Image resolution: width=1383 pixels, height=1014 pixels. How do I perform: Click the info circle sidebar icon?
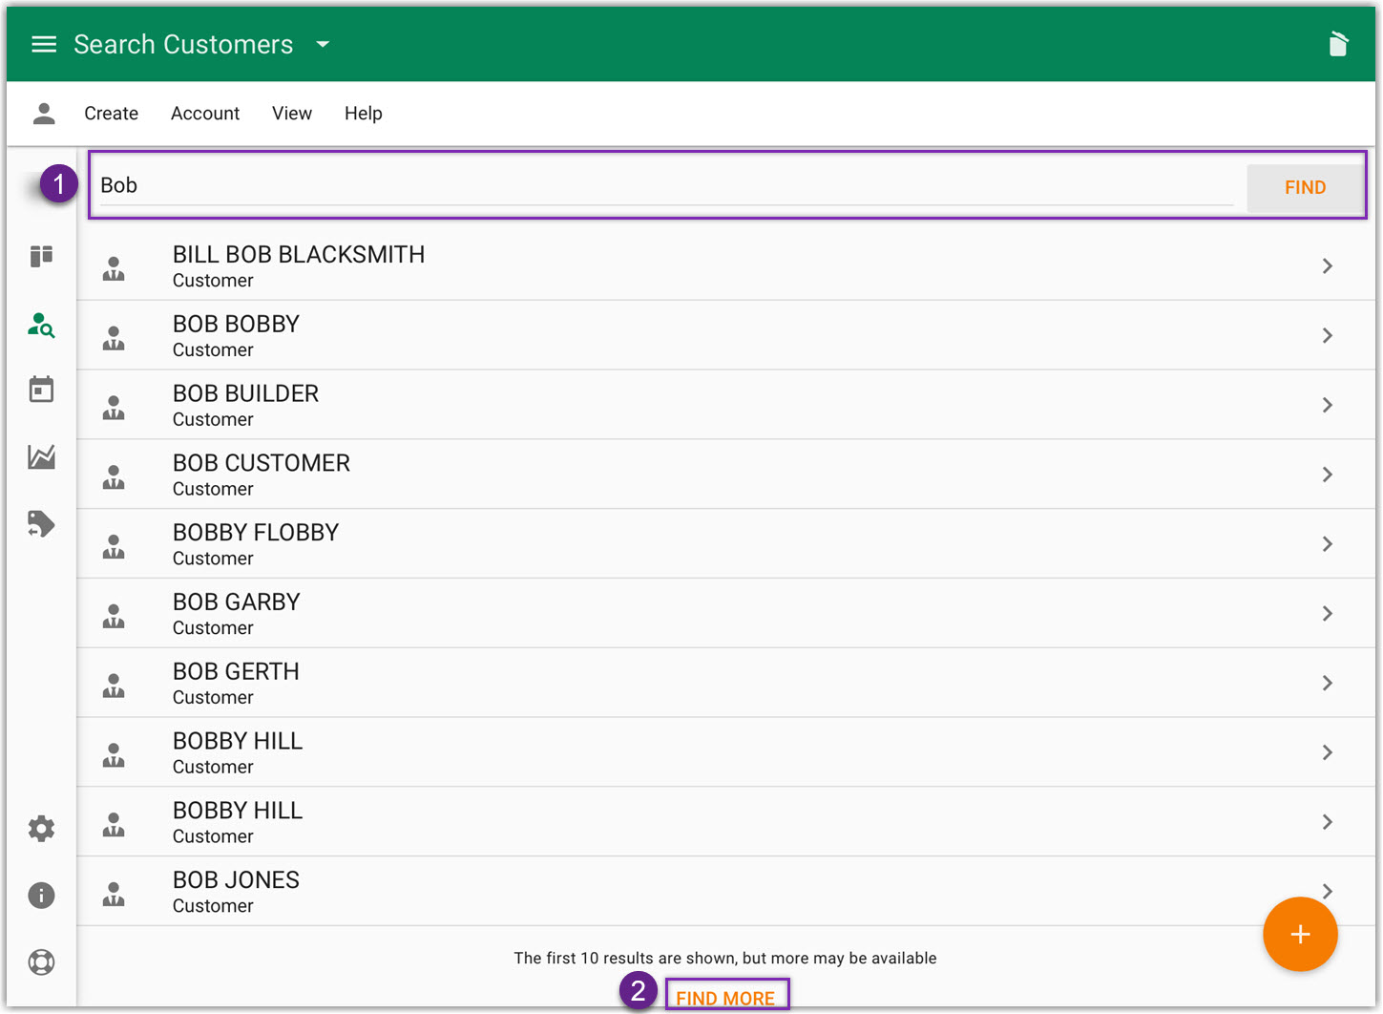pos(41,895)
